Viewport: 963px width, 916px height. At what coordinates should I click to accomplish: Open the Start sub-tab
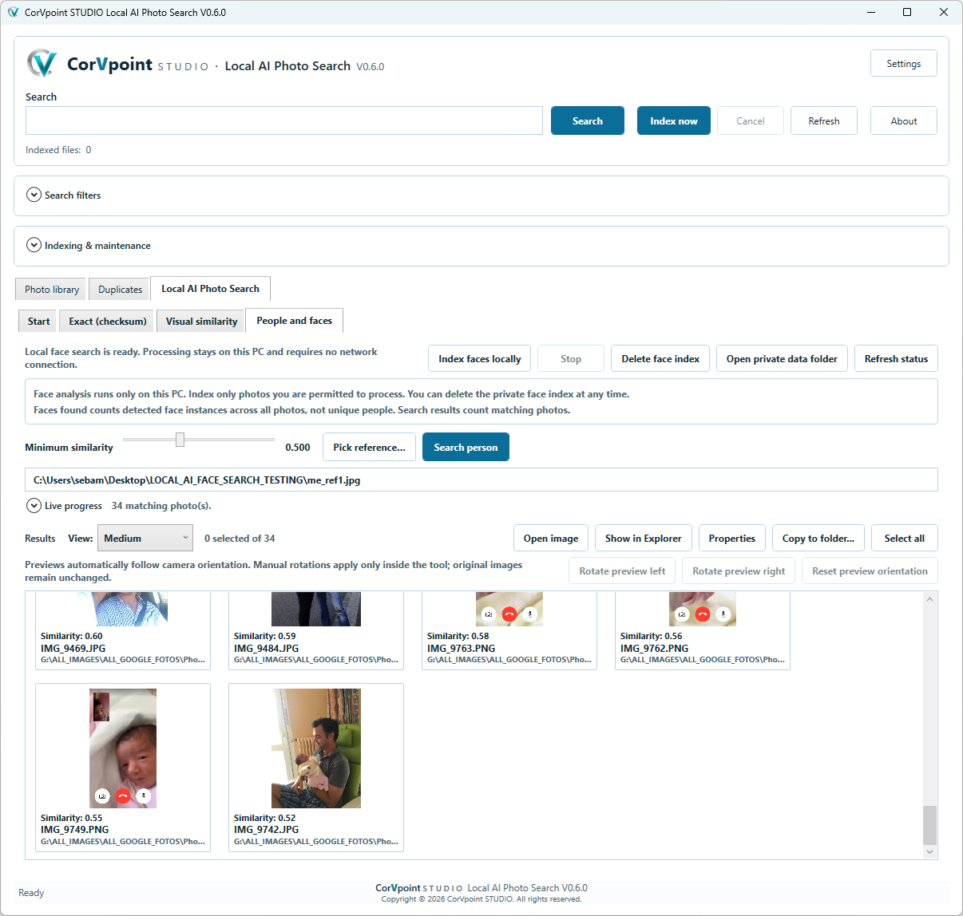(38, 322)
